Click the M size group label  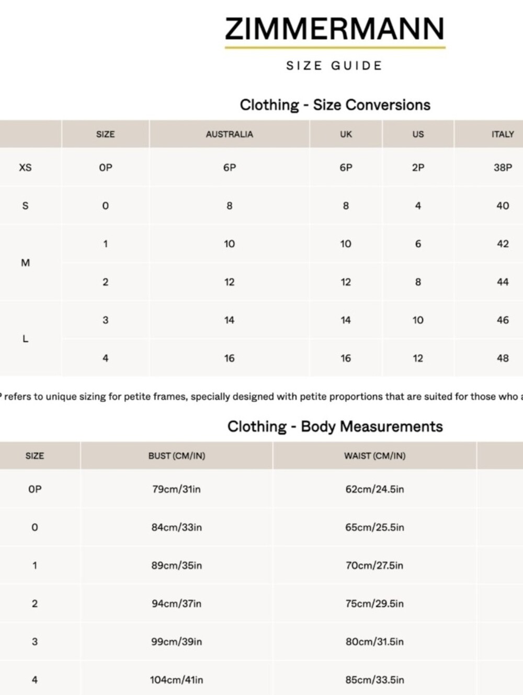pos(25,263)
